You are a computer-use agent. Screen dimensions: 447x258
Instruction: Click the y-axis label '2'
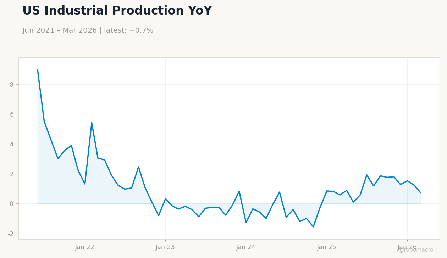coord(12,174)
